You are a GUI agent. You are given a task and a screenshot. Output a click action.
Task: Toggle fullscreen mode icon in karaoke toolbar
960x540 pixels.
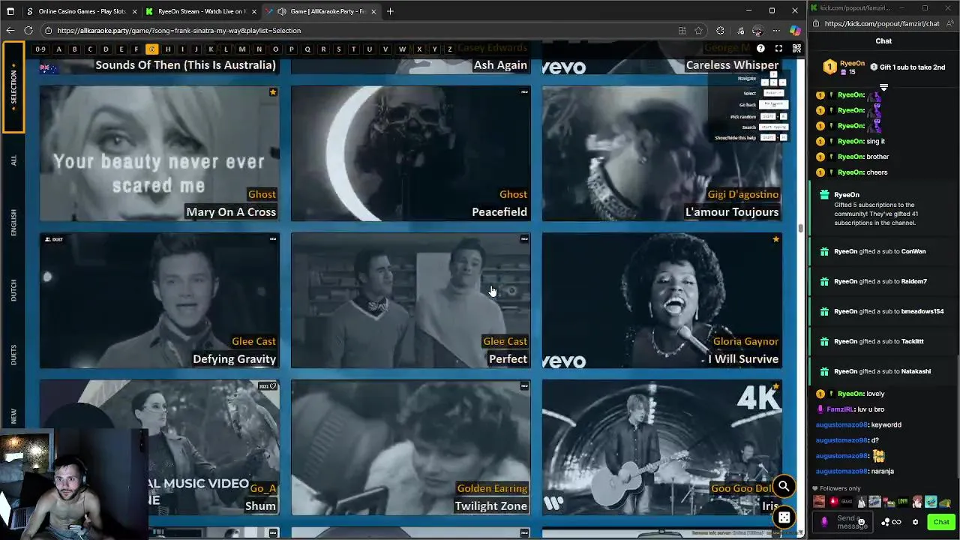pos(778,49)
